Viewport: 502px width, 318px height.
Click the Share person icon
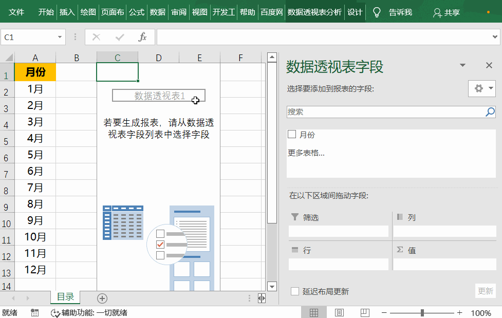[x=437, y=13]
